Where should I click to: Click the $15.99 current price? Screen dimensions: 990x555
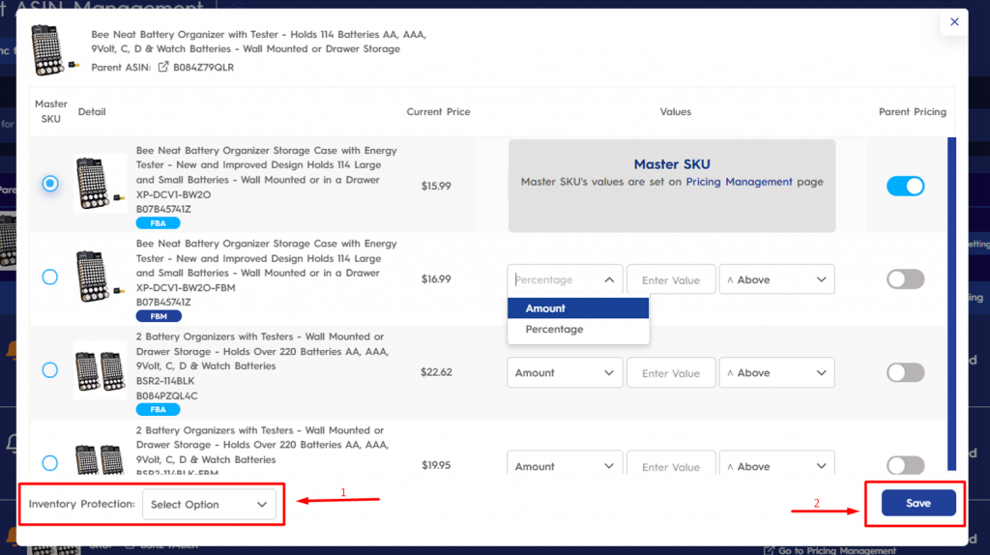tap(436, 186)
